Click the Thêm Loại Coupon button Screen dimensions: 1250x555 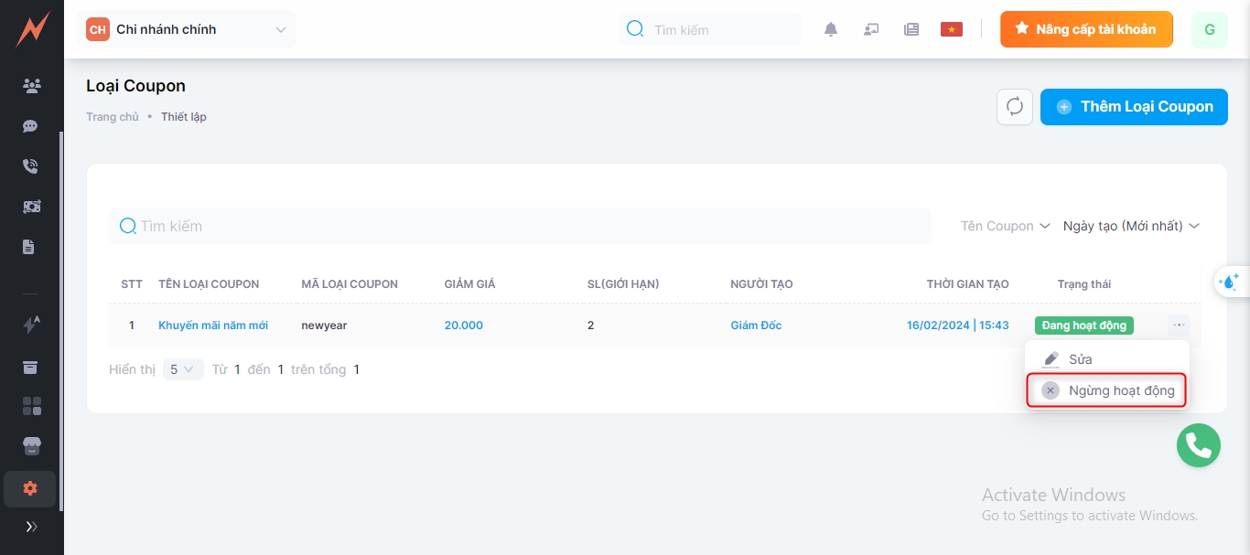tap(1134, 107)
